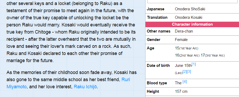This screenshot has height=97, width=239.
Task: Open reference [2] next to Leo
Action: click(x=185, y=72)
